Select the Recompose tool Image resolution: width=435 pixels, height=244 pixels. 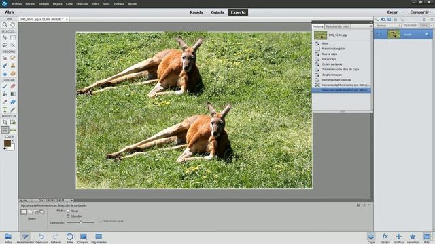click(13, 122)
